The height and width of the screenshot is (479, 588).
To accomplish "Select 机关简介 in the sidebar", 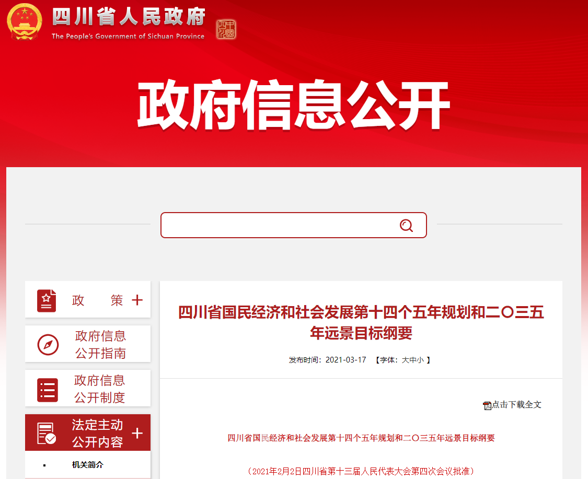I will point(88,464).
